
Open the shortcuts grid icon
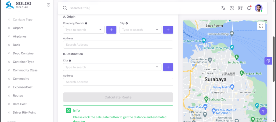(240, 8)
